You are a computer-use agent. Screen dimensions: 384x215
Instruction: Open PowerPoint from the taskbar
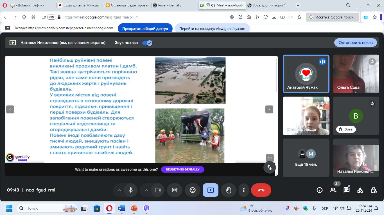point(134,208)
